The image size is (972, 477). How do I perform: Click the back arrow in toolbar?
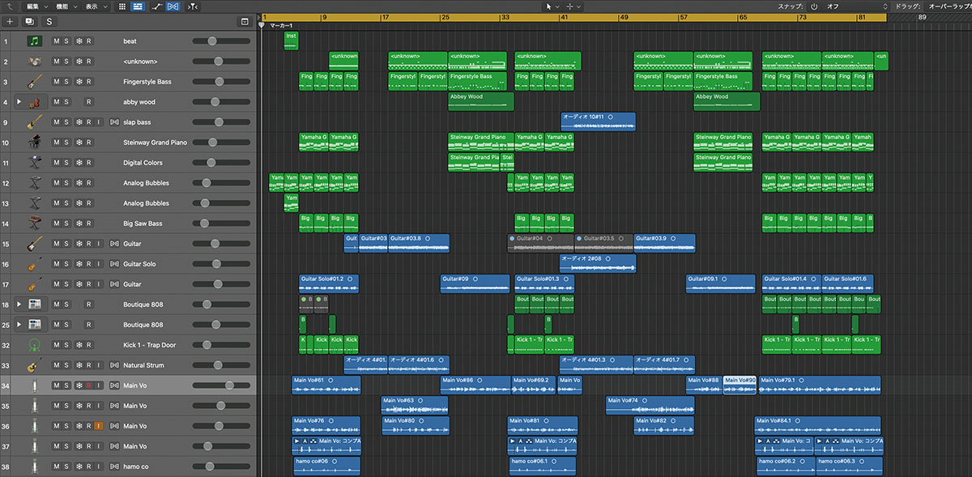[x=9, y=6]
